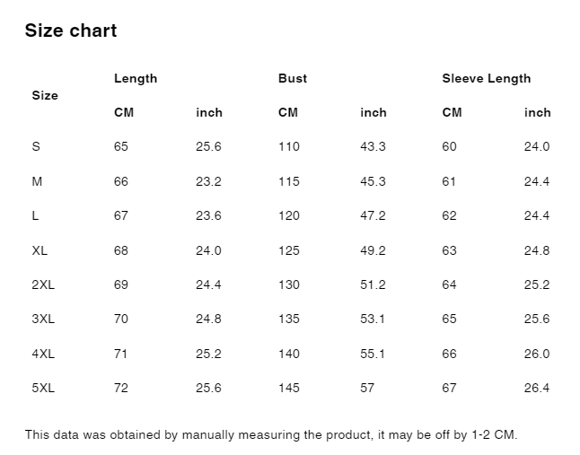The width and height of the screenshot is (580, 455).
Task: Click the 'S' size row label
Action: (x=36, y=147)
